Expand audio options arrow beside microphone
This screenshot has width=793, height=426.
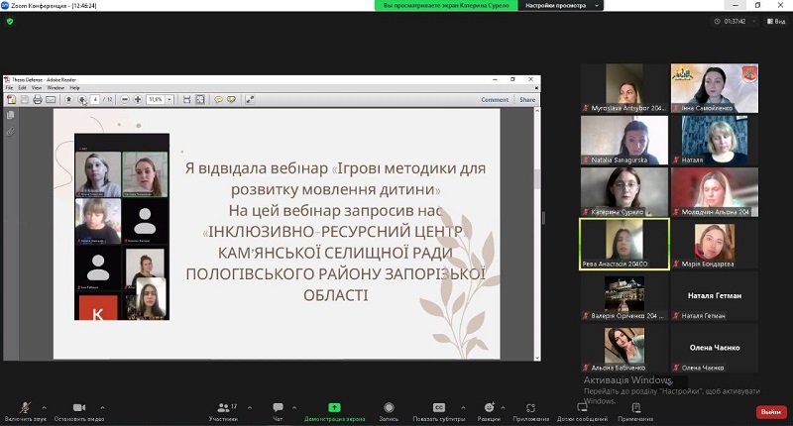(x=46, y=407)
